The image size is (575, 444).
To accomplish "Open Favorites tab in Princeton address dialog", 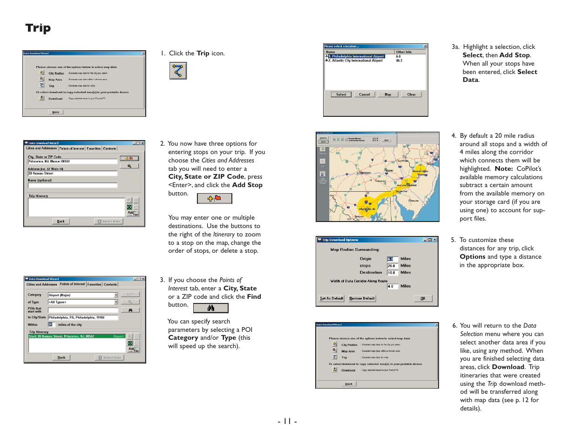I will pos(94,148).
